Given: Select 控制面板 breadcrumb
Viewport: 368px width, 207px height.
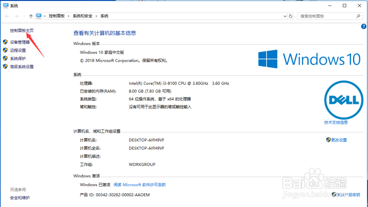Looking at the screenshot, I should pyautogui.click(x=57, y=16).
